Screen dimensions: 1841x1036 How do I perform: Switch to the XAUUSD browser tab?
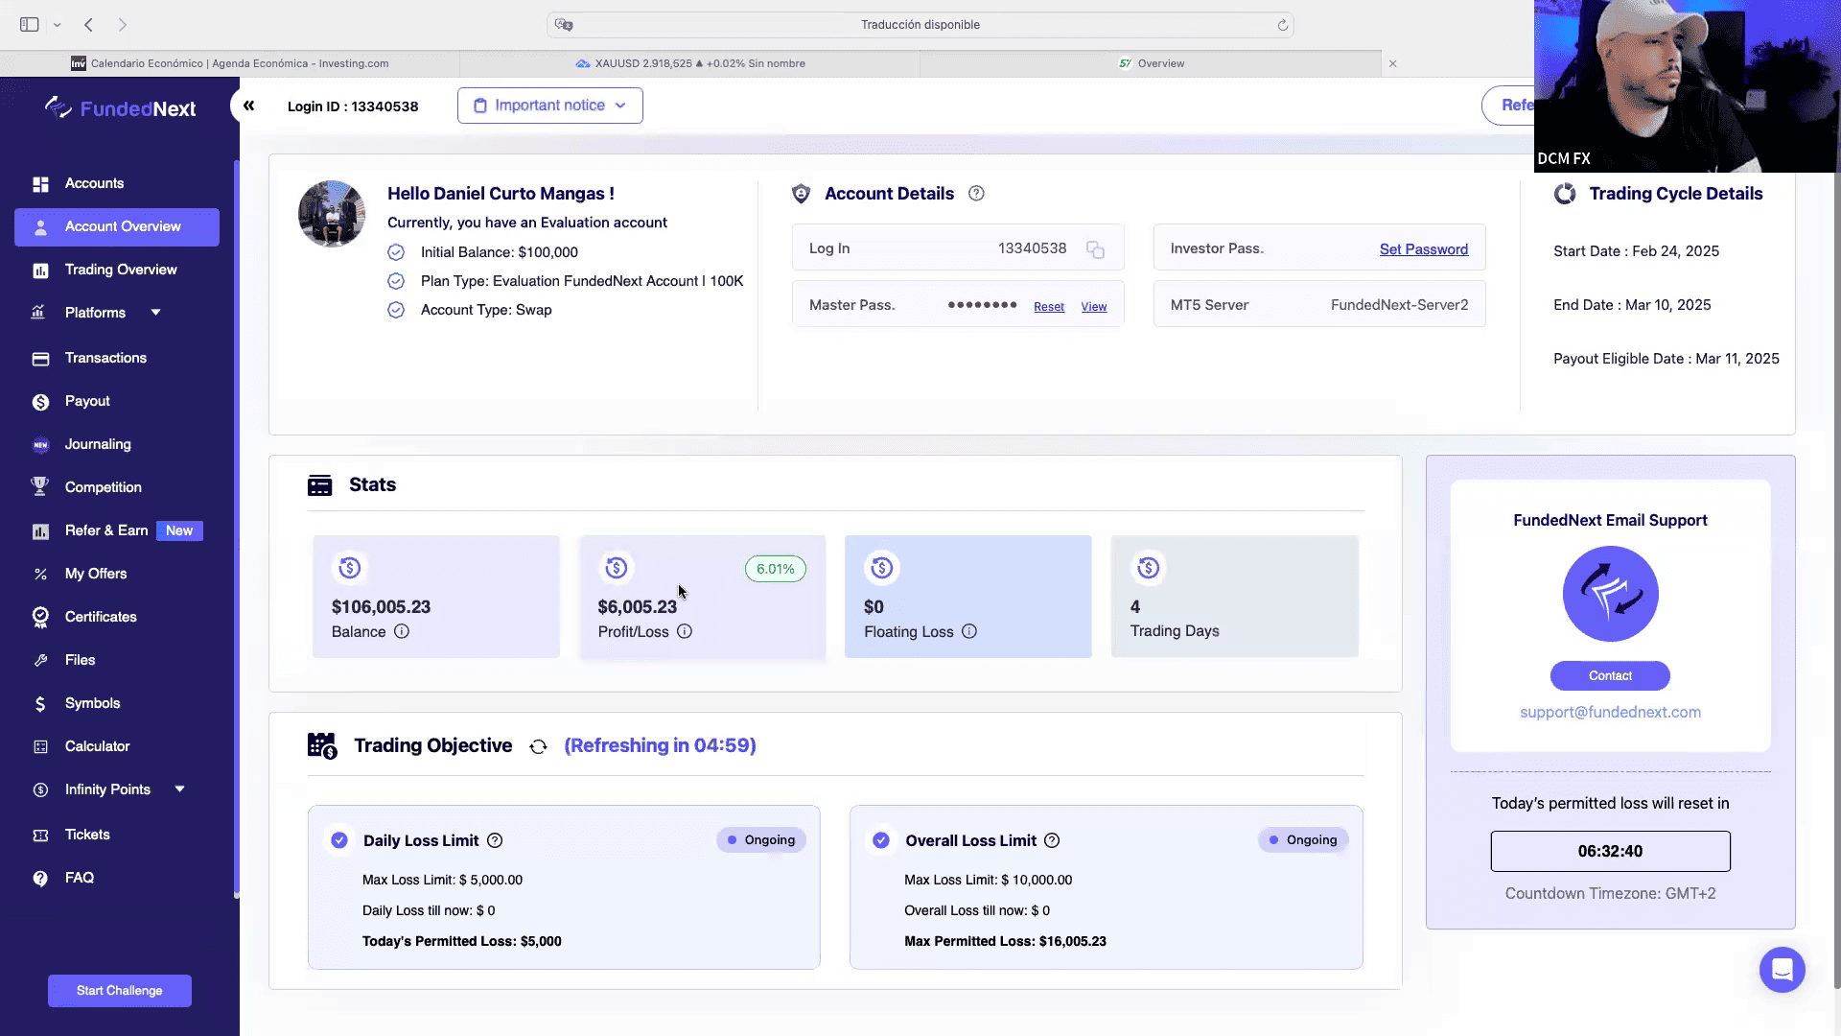pos(690,63)
